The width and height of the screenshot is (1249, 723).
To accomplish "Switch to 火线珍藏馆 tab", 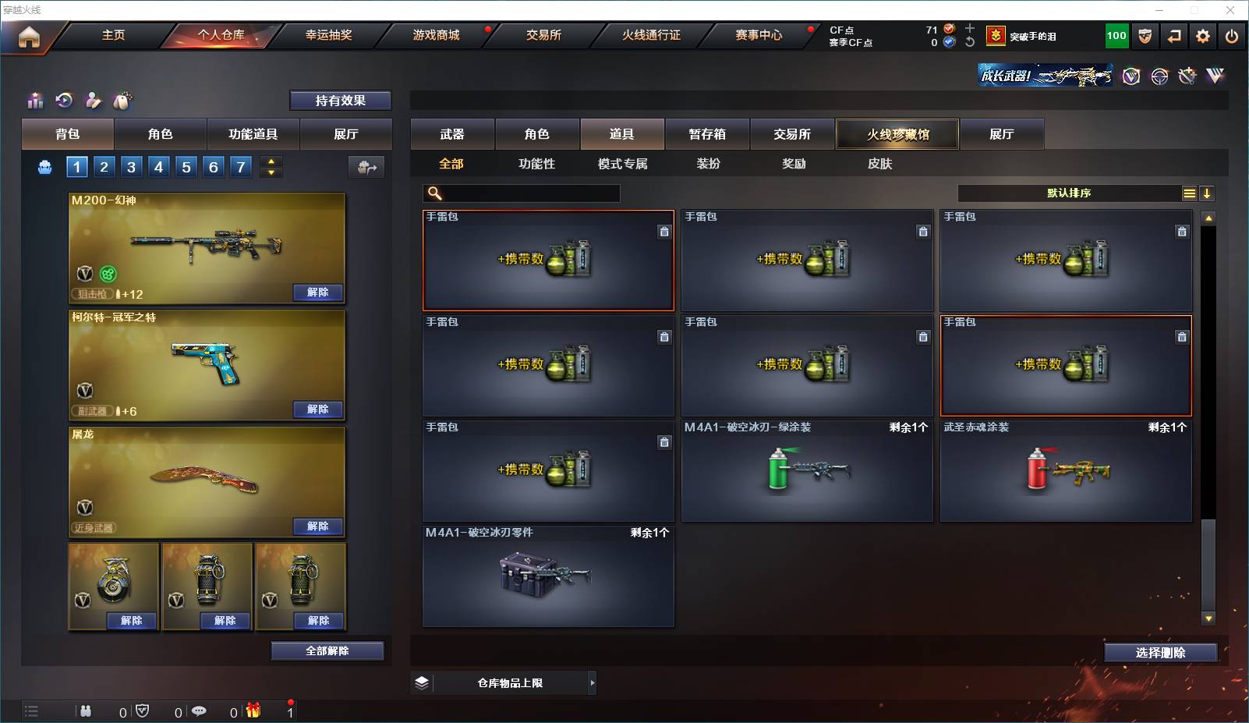I will click(897, 134).
